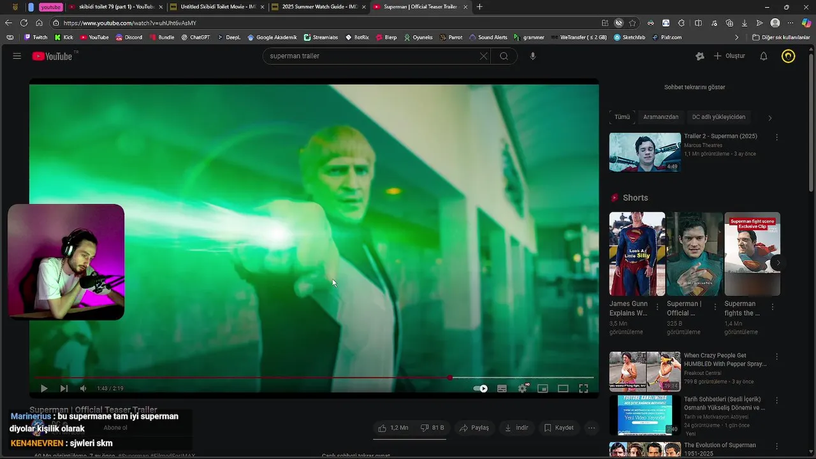This screenshot has width=816, height=459.
Task: Go back with browser back arrow
Action: click(8, 23)
